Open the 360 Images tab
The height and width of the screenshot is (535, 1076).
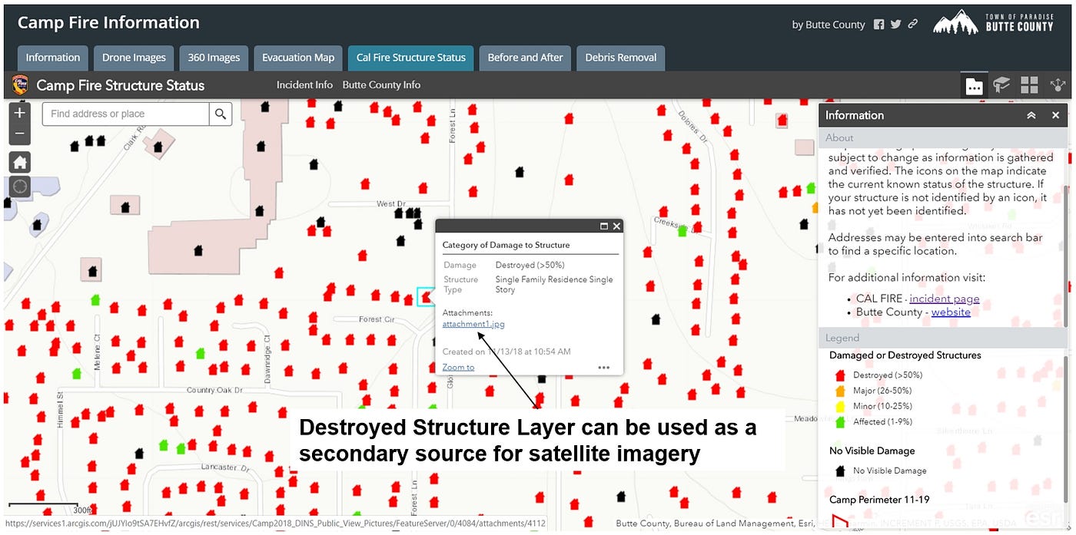click(x=214, y=58)
